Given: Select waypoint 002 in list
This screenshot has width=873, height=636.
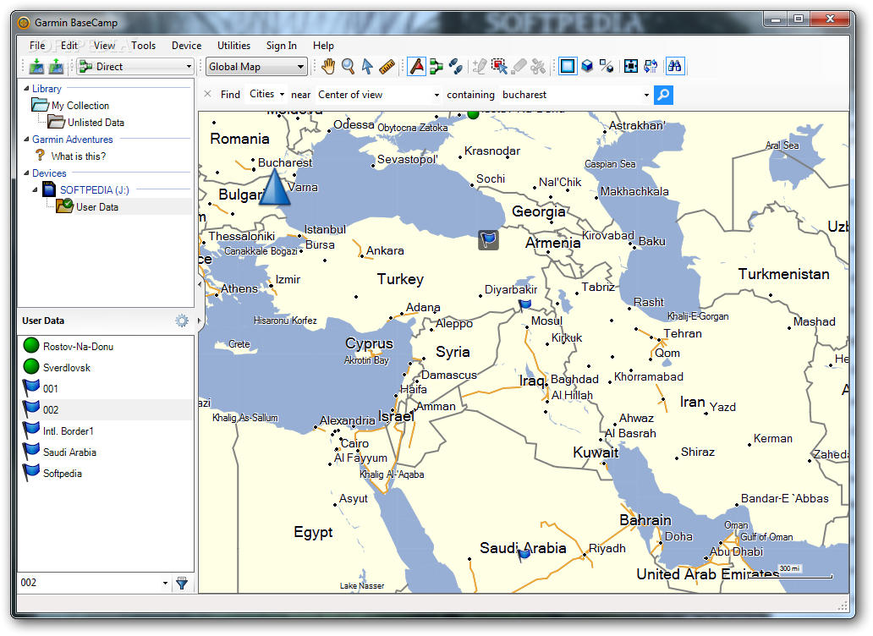Looking at the screenshot, I should click(106, 409).
